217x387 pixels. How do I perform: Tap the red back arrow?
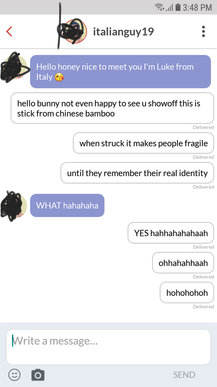point(9,31)
